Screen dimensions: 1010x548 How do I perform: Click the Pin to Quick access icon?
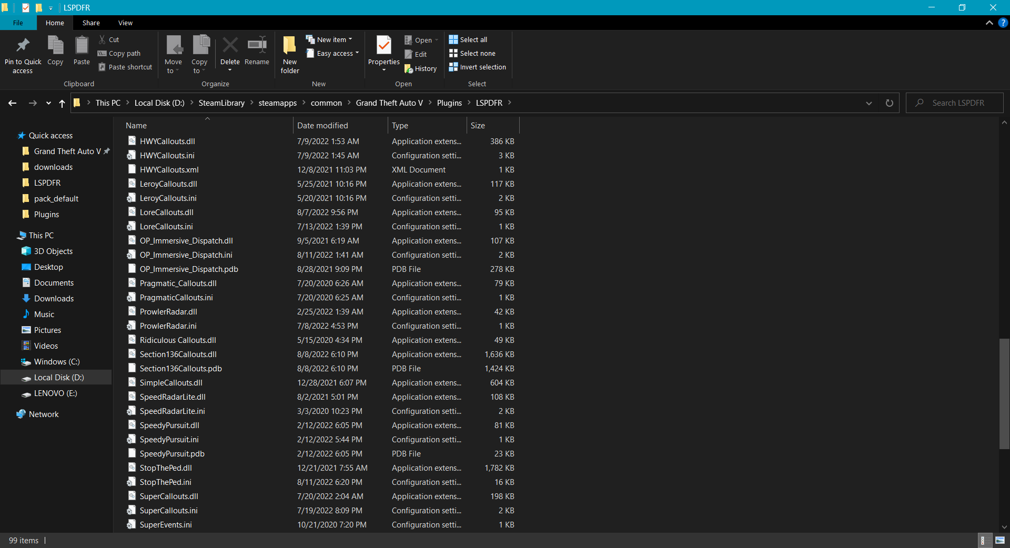(23, 46)
